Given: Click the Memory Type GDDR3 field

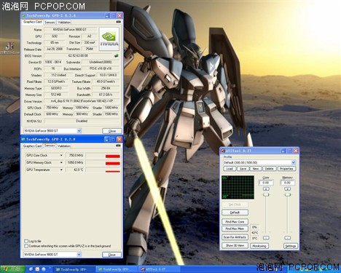Looking at the screenshot, I should pos(56,88).
